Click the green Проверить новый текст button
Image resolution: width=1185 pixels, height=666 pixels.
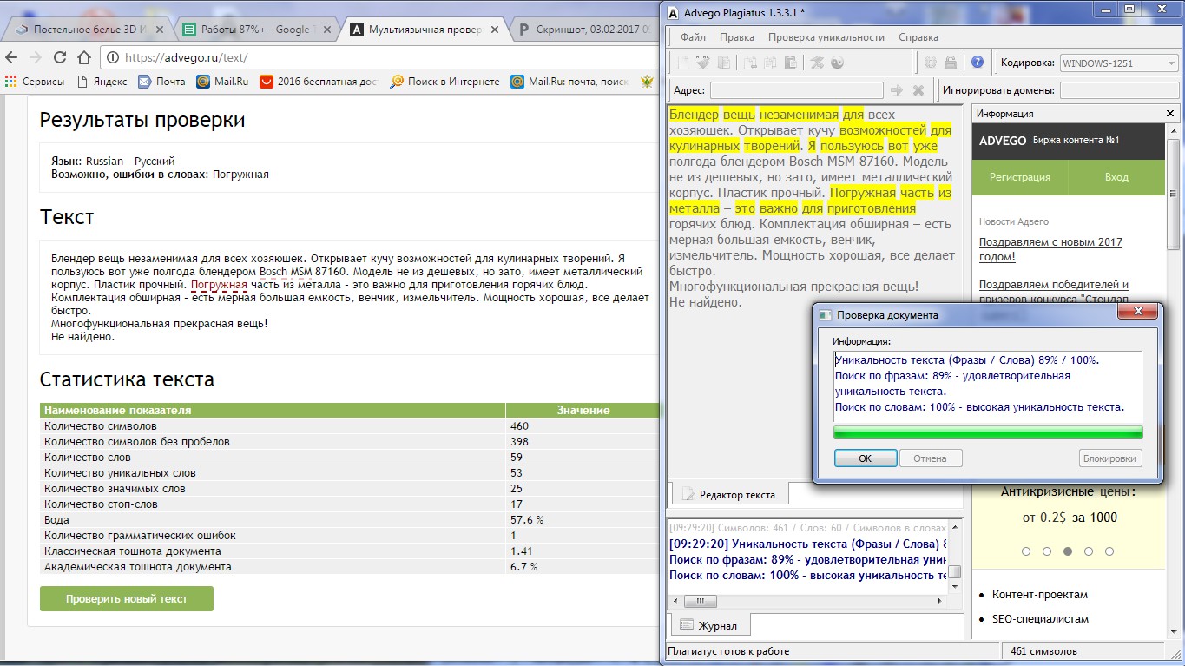coord(127,599)
